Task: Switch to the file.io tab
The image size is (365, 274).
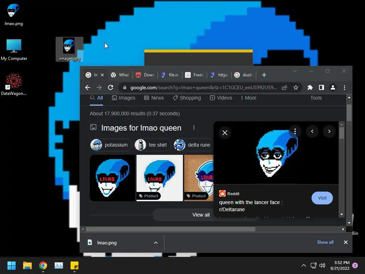Action: 170,75
